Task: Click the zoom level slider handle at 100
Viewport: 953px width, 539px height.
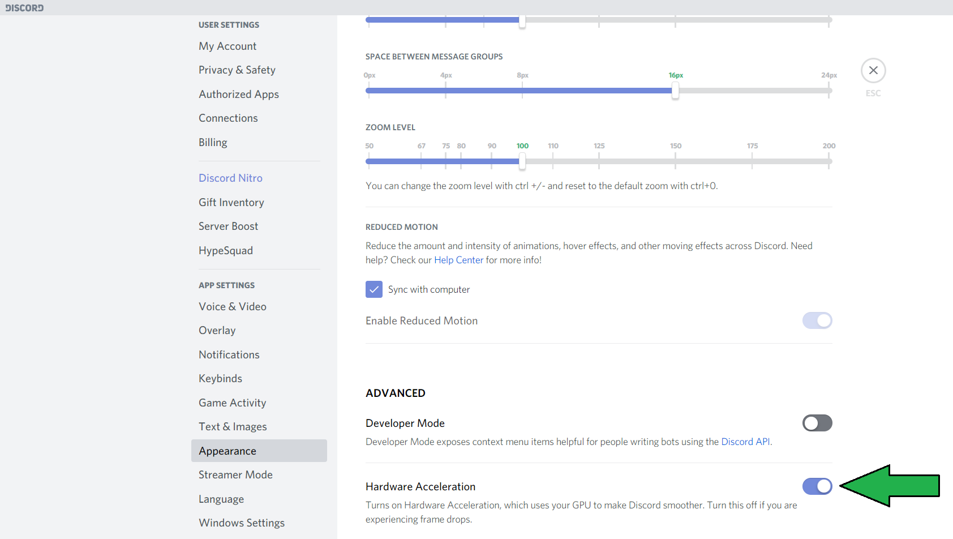Action: [x=522, y=161]
